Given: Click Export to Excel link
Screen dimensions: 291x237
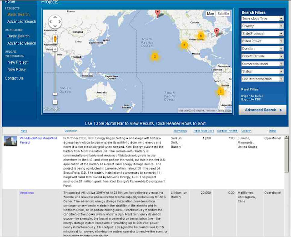Looking at the screenshot, I should 252,96.
